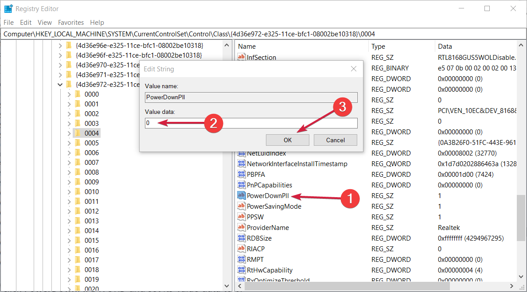527x292 pixels.
Task: Expand the 0010 subkey node
Action: coord(69,191)
